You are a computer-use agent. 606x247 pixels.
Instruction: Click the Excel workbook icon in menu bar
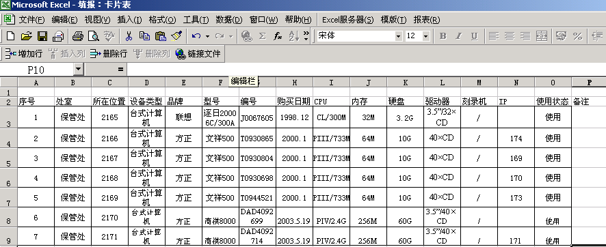[x=10, y=19]
